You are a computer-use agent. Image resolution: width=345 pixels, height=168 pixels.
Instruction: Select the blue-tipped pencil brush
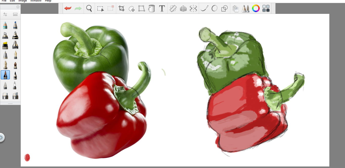point(15,25)
